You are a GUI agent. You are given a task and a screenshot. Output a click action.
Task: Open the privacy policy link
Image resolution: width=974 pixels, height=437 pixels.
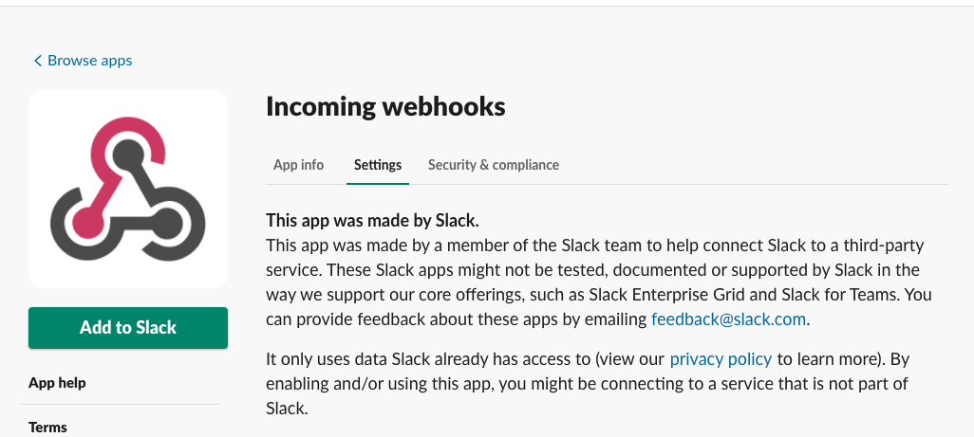click(x=721, y=359)
